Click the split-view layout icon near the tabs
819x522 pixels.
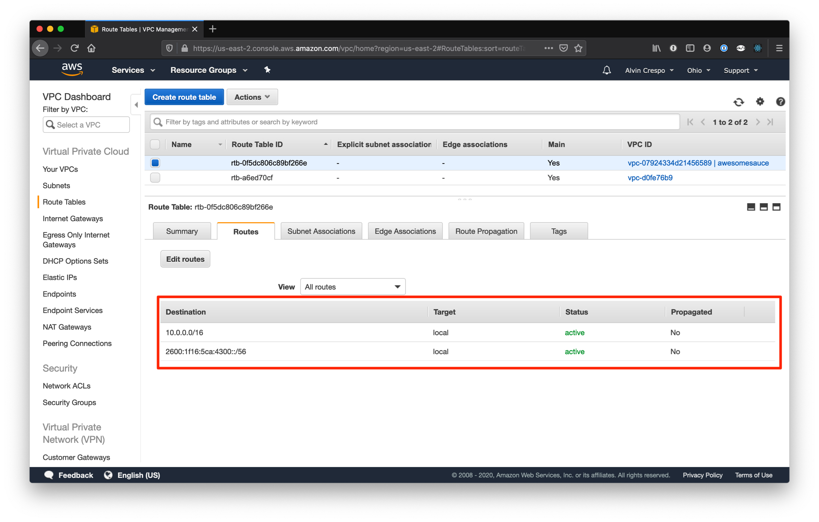click(x=764, y=207)
